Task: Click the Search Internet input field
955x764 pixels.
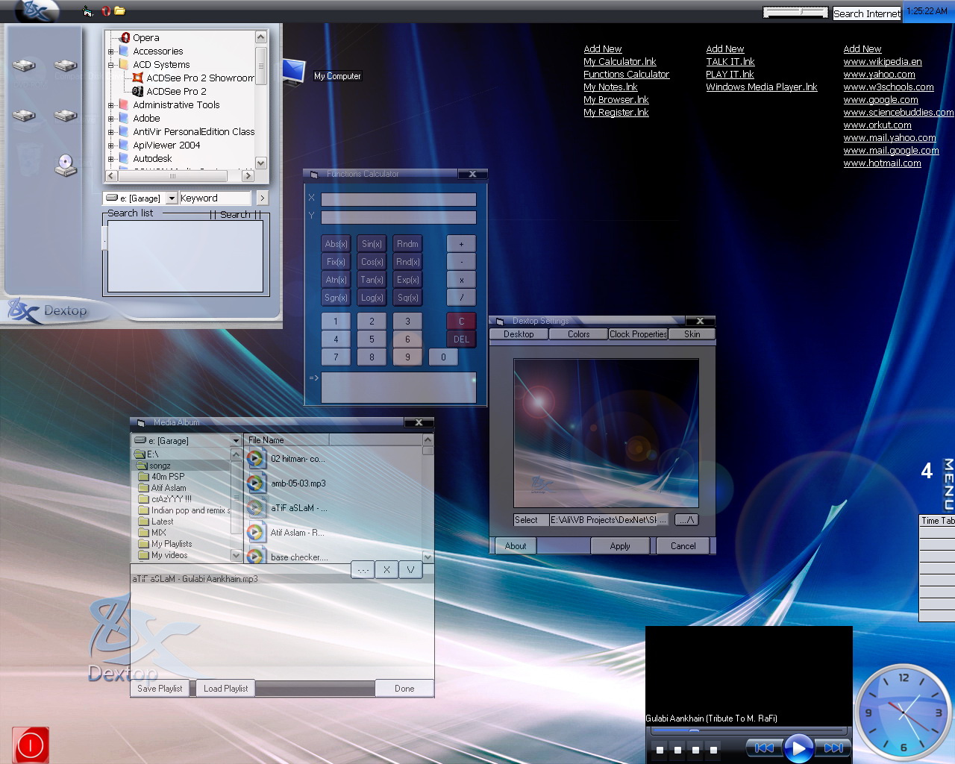Action: (866, 13)
